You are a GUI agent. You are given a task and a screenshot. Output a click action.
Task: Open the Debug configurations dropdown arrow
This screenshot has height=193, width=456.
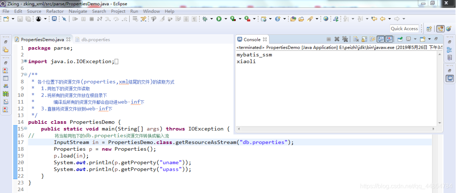212,19
